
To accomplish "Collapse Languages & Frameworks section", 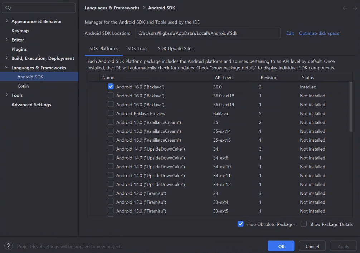I will click(x=7, y=67).
